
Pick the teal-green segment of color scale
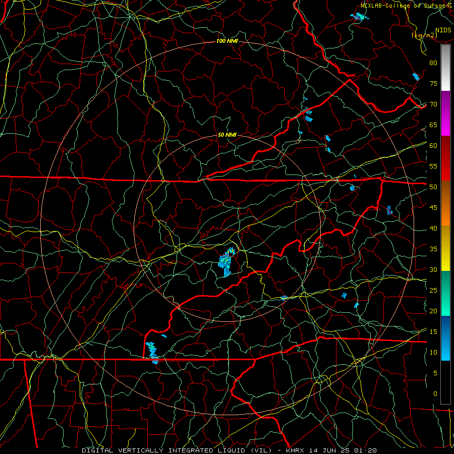point(445,293)
